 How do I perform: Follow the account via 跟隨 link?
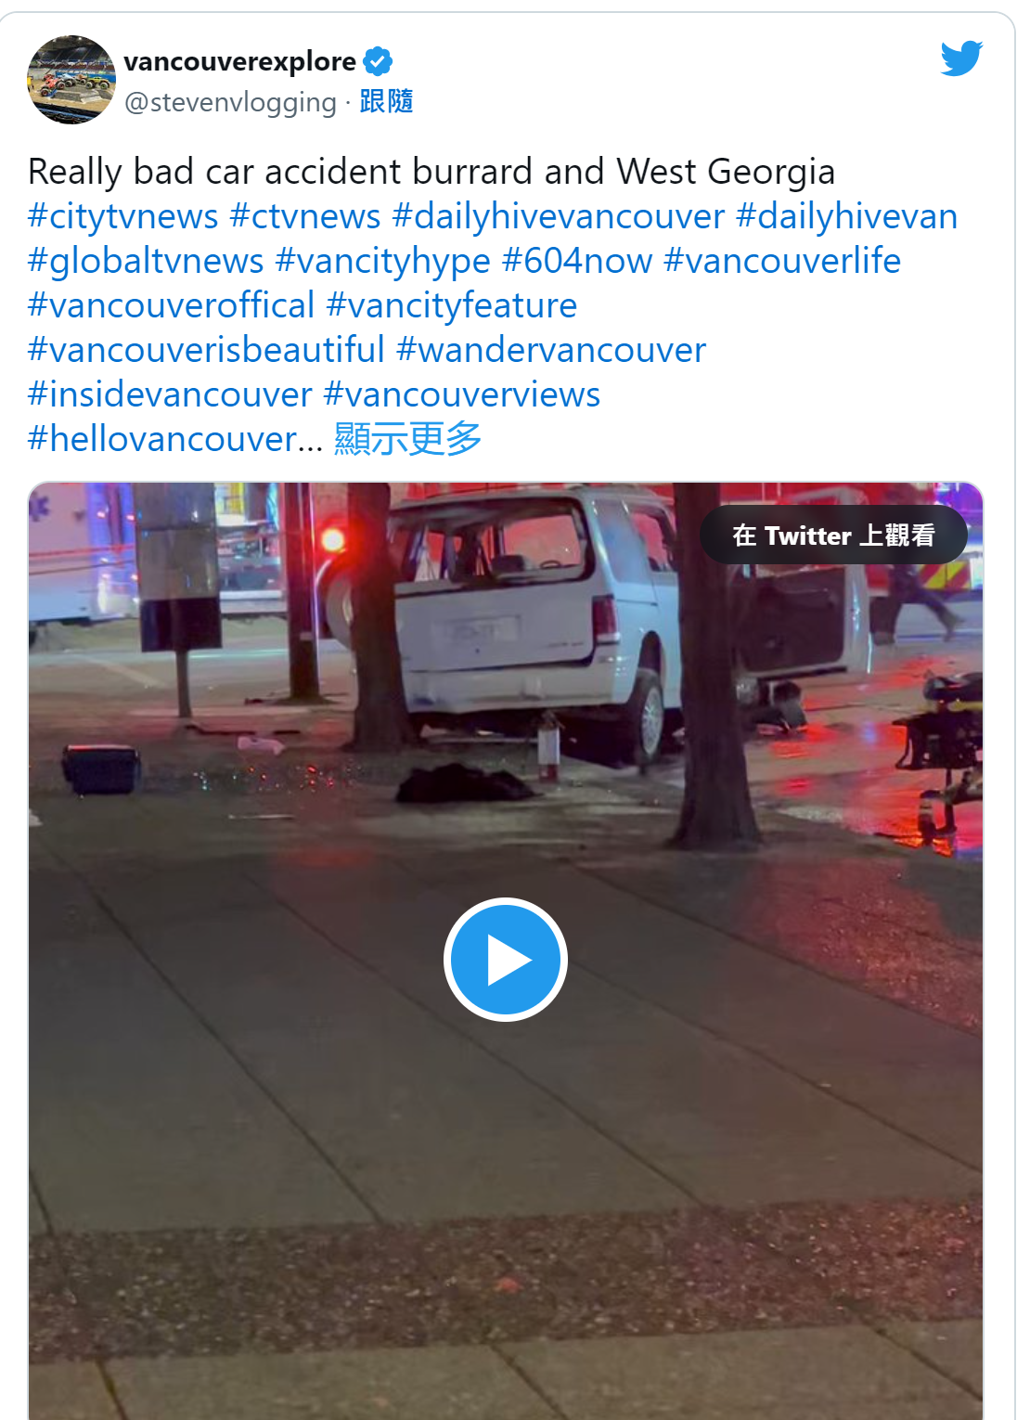click(x=386, y=101)
